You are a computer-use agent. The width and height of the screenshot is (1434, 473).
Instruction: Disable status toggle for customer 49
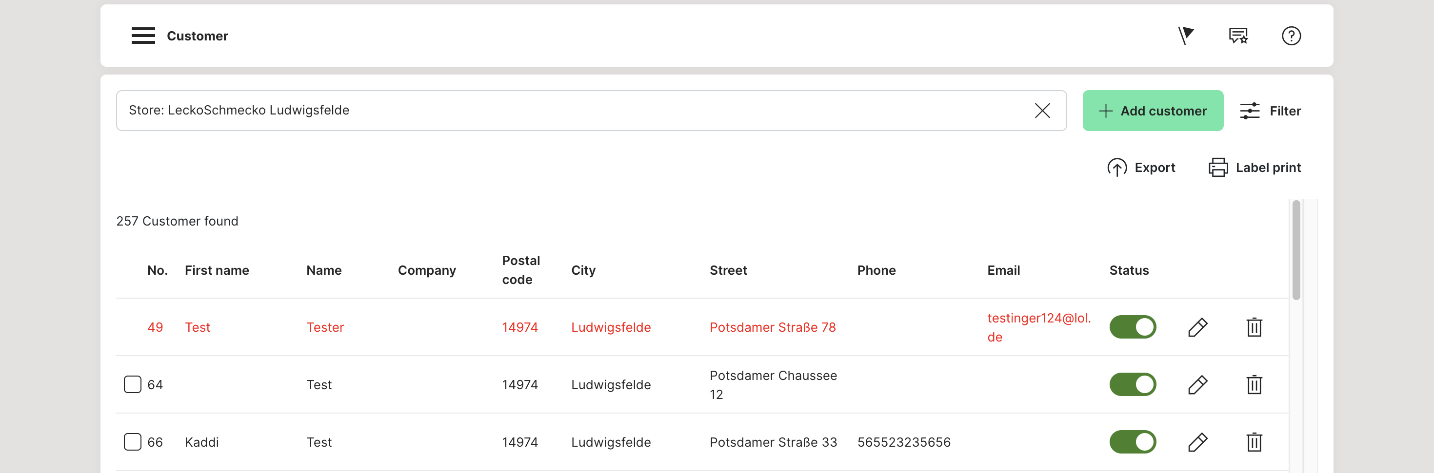pyautogui.click(x=1132, y=327)
